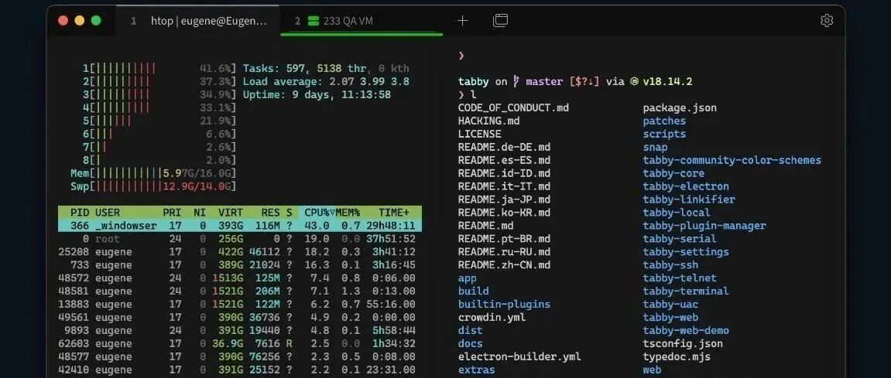The width and height of the screenshot is (891, 378).
Task: Click the tabby-core directory name
Action: [673, 173]
